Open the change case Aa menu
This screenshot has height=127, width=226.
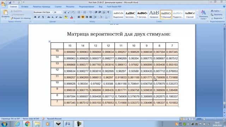tap(61, 17)
